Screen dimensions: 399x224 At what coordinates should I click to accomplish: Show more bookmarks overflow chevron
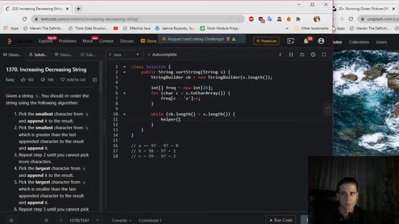pyautogui.click(x=287, y=29)
